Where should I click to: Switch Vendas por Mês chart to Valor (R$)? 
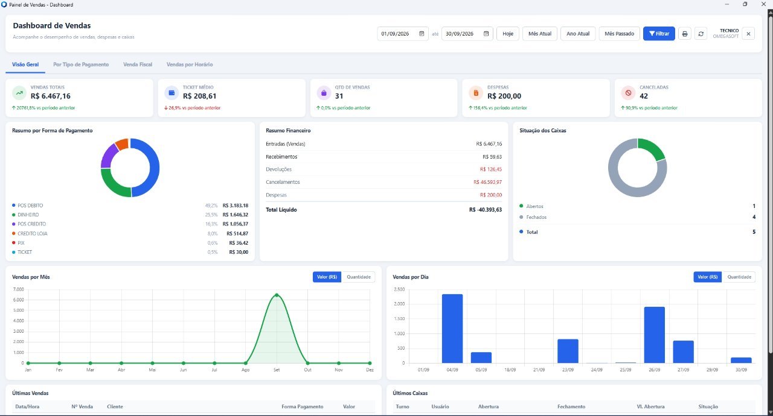coord(327,277)
